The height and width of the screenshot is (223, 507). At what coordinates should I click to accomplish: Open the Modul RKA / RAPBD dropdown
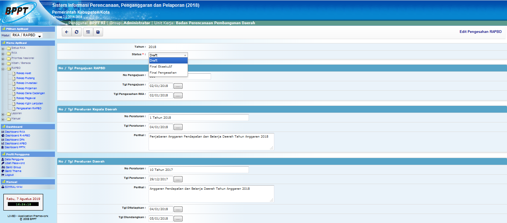point(27,36)
